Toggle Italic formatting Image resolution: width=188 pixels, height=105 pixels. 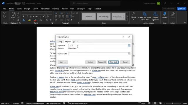coord(27,16)
